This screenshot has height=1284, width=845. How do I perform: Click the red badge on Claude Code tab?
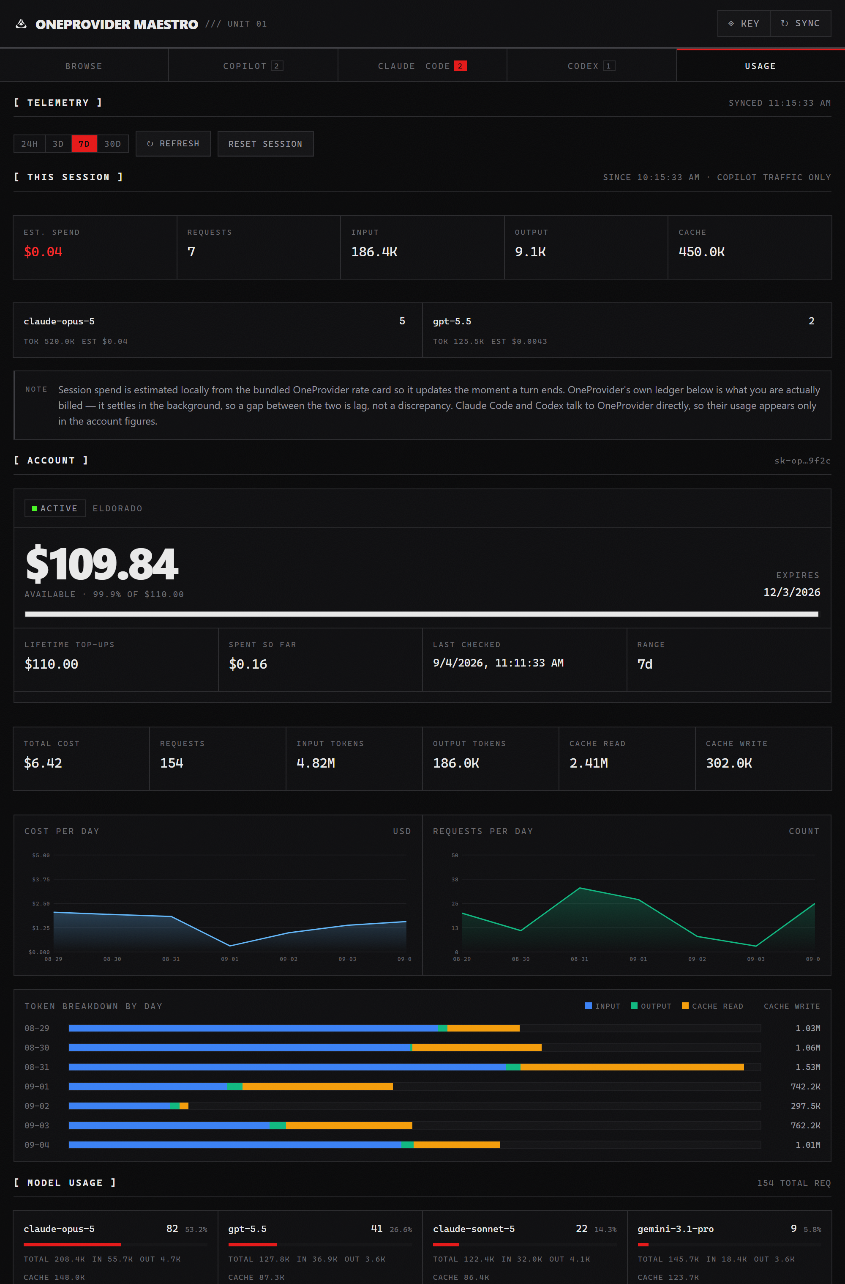460,66
